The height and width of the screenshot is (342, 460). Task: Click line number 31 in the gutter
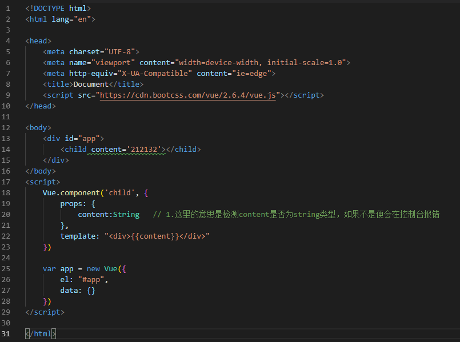[x=6, y=334]
